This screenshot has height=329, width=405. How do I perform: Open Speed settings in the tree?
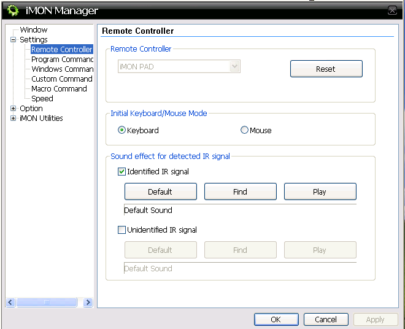42,98
